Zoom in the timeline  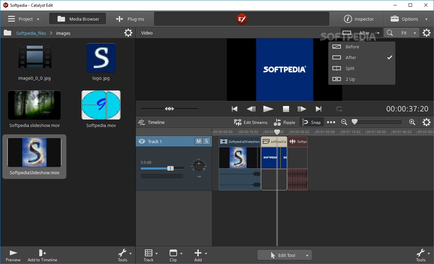412,122
